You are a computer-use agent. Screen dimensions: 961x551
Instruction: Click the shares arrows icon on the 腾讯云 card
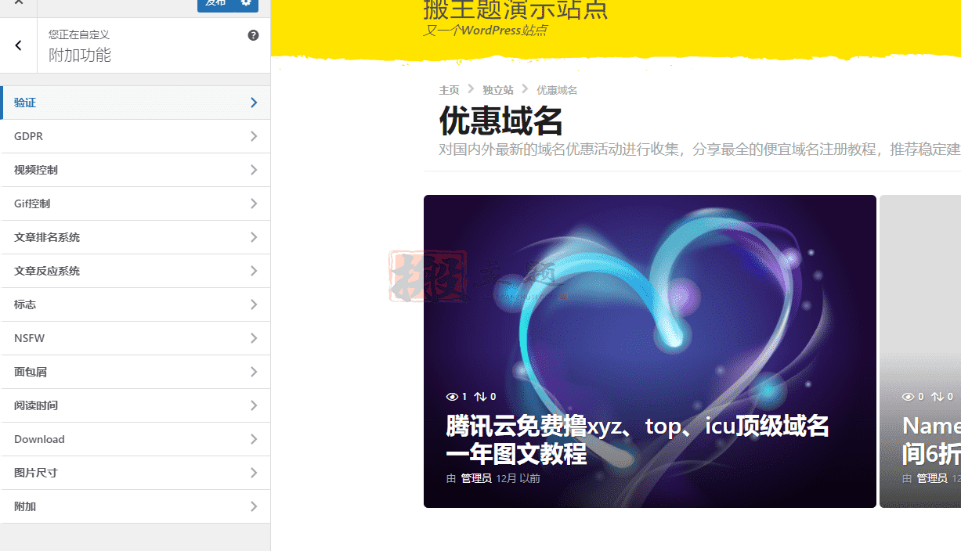pyautogui.click(x=480, y=397)
